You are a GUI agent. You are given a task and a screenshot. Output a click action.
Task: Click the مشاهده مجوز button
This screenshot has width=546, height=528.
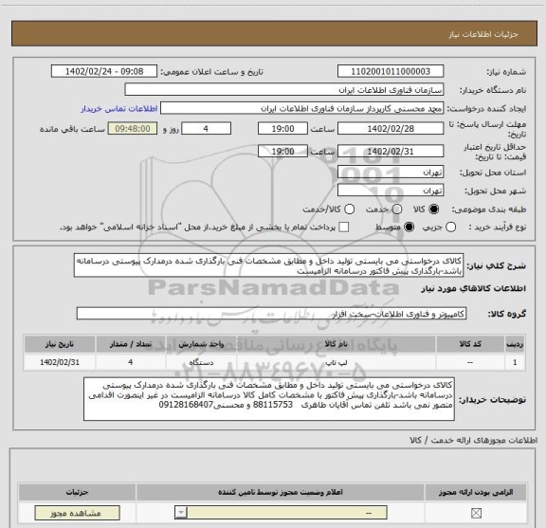tap(77, 513)
